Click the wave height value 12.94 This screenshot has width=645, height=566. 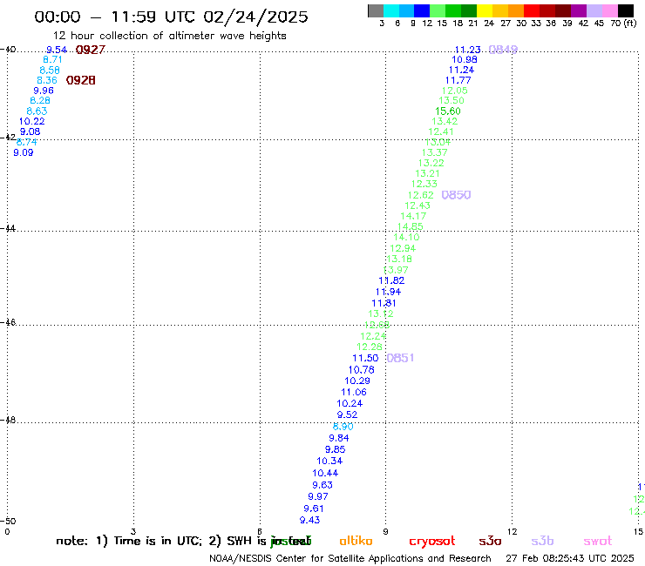403,248
